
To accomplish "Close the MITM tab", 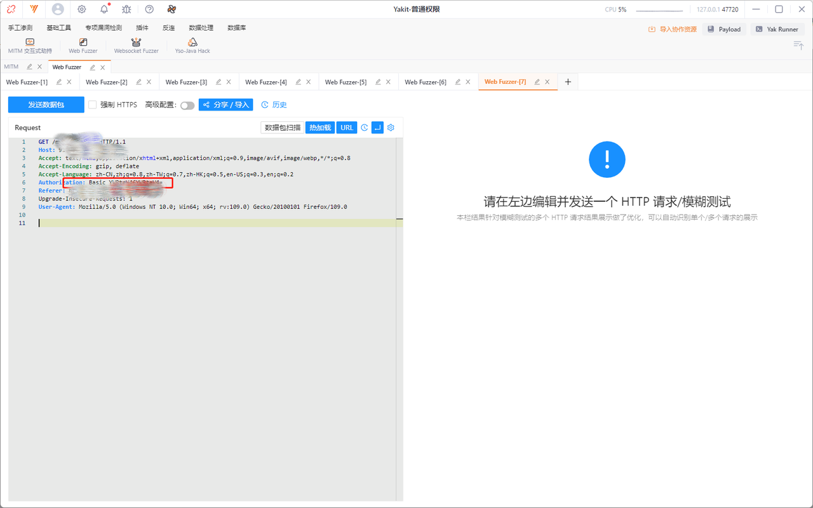I will click(39, 67).
